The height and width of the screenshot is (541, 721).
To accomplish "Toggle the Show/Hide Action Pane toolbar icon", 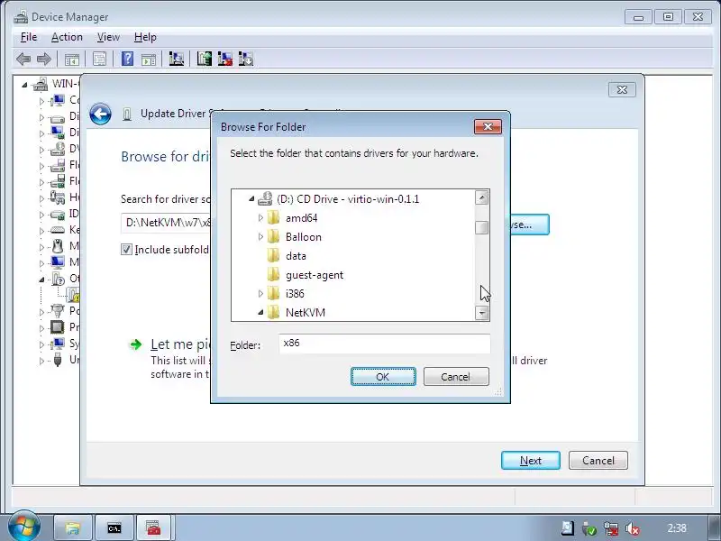I will pos(148,59).
